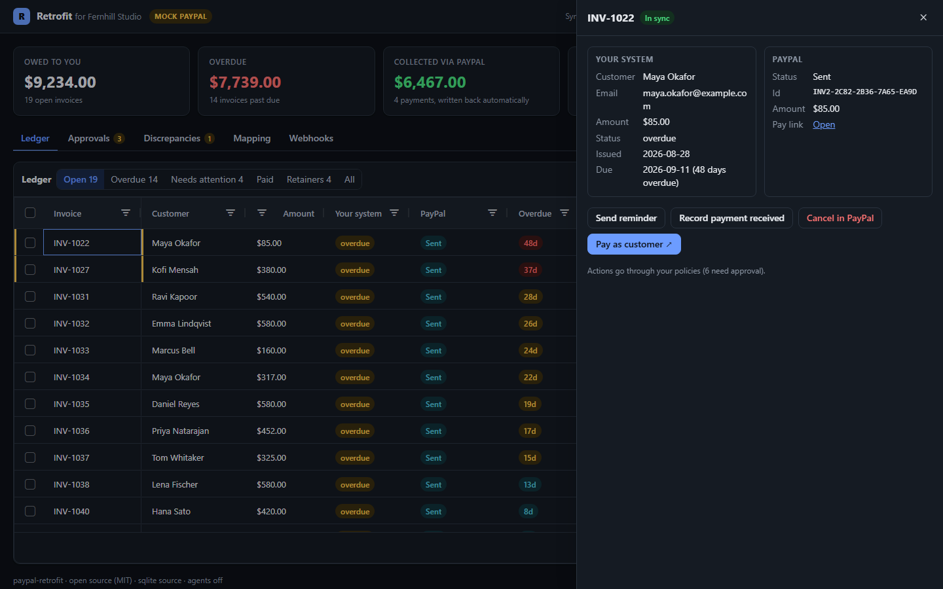943x589 pixels.
Task: Click the Pay as customer button
Action: pos(634,244)
